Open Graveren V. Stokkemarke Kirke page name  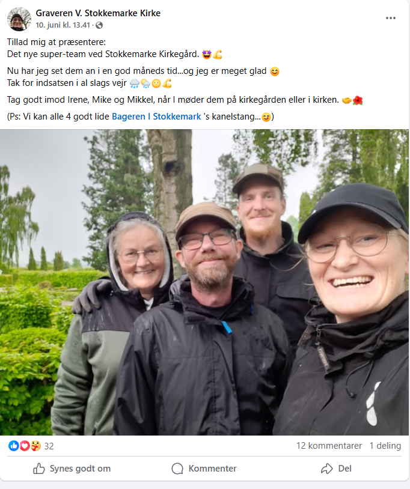pyautogui.click(x=98, y=13)
